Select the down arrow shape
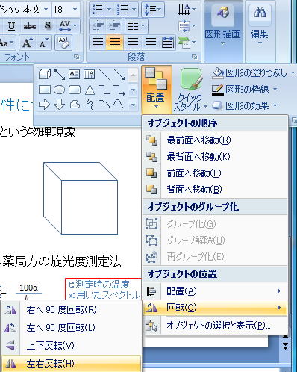The width and height of the screenshot is (297, 372). pyautogui.click(x=60, y=105)
